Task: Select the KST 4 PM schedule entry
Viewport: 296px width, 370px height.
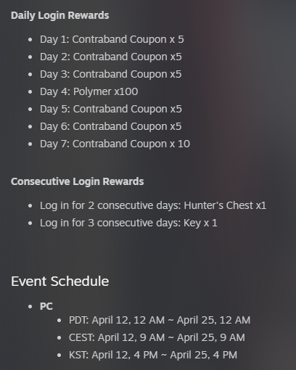Action: pos(153,355)
